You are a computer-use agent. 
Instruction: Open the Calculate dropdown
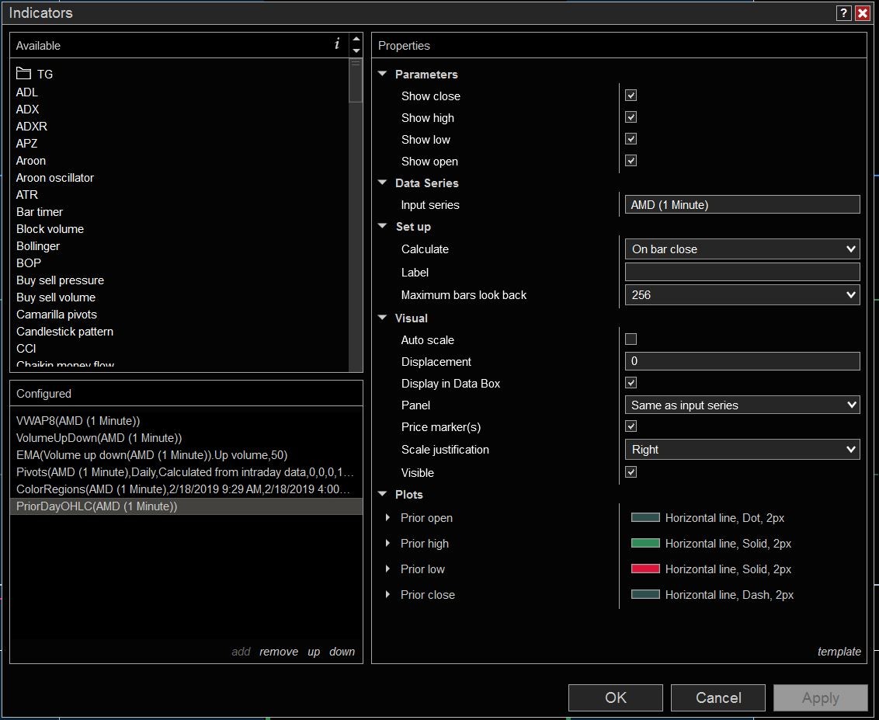742,249
